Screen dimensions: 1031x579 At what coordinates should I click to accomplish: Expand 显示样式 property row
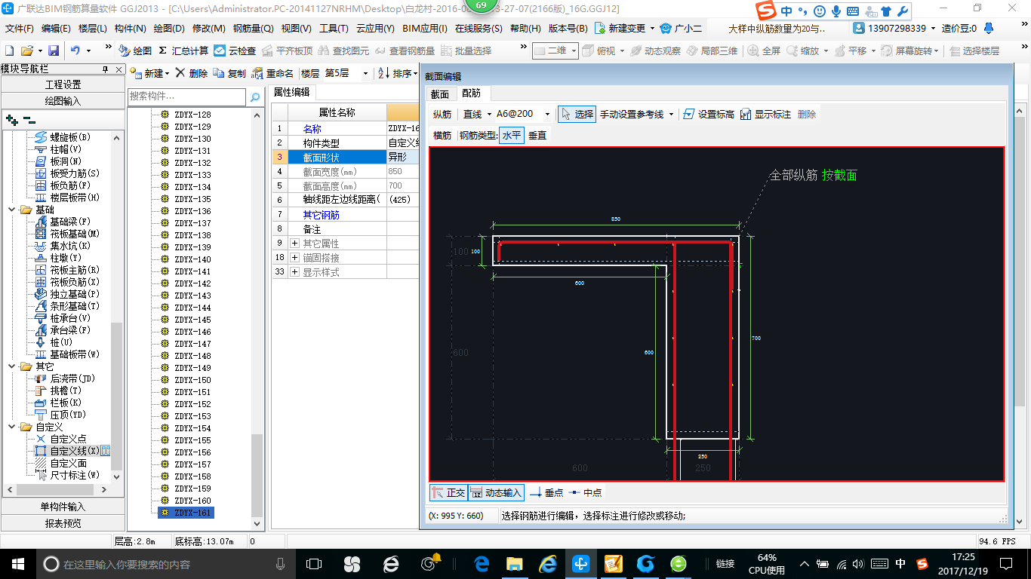(x=294, y=272)
